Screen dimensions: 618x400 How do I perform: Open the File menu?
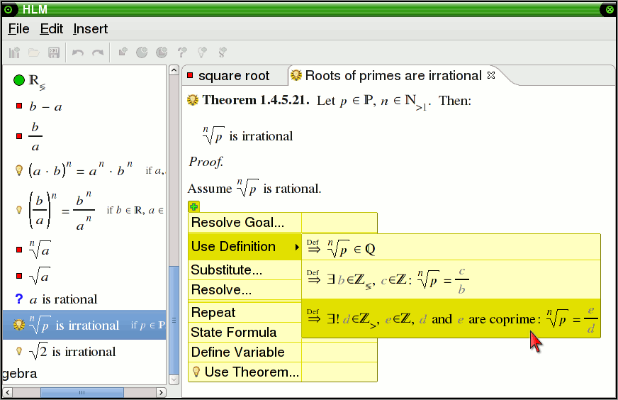coord(18,29)
